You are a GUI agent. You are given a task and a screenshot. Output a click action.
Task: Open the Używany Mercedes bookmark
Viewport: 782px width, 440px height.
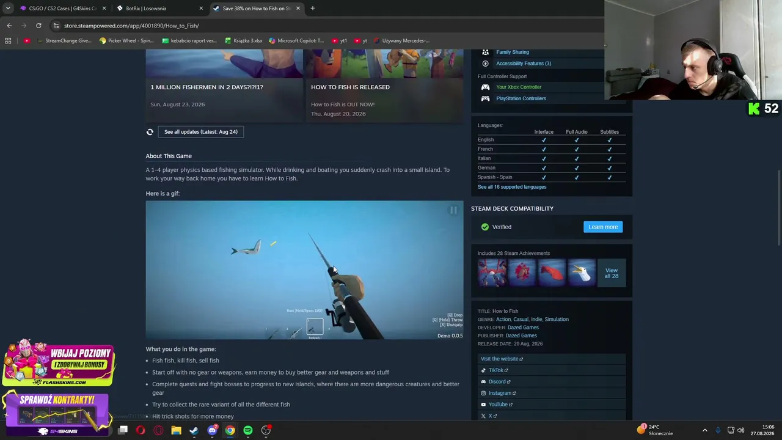401,41
